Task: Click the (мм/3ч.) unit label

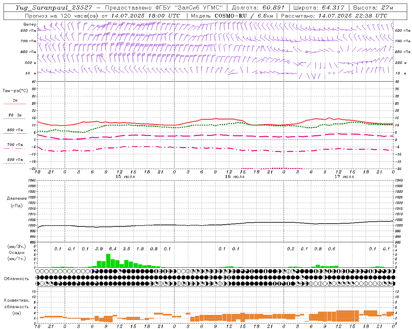Action: point(16,246)
